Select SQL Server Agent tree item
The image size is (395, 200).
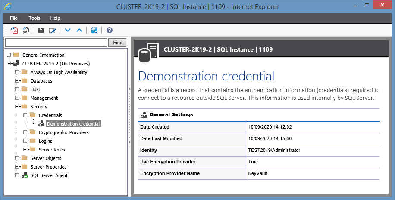49,175
